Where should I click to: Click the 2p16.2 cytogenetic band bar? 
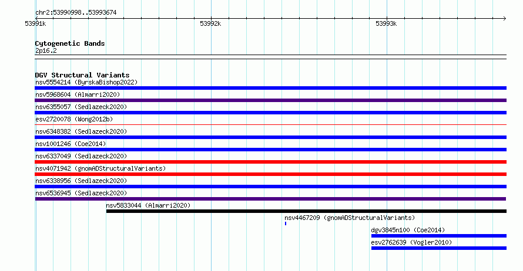pyautogui.click(x=270, y=57)
